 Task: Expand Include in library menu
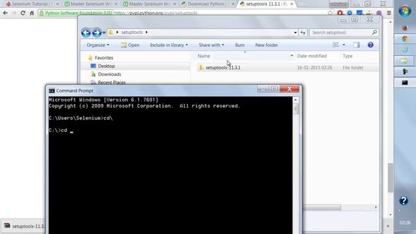(169, 45)
